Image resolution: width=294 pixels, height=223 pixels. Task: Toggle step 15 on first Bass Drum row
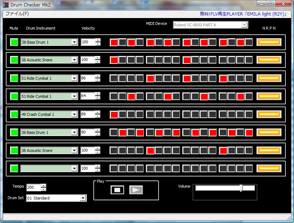pos(240,43)
